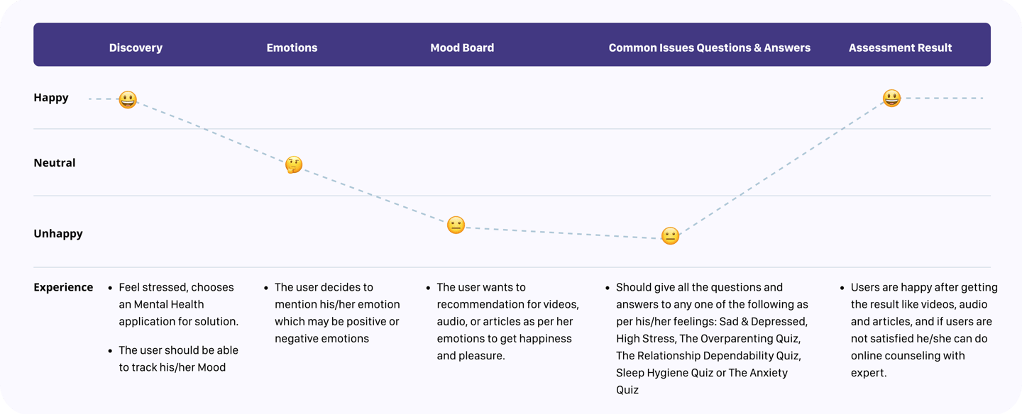
Task: Click the happy emoji under Assessment Result
Action: (x=891, y=99)
